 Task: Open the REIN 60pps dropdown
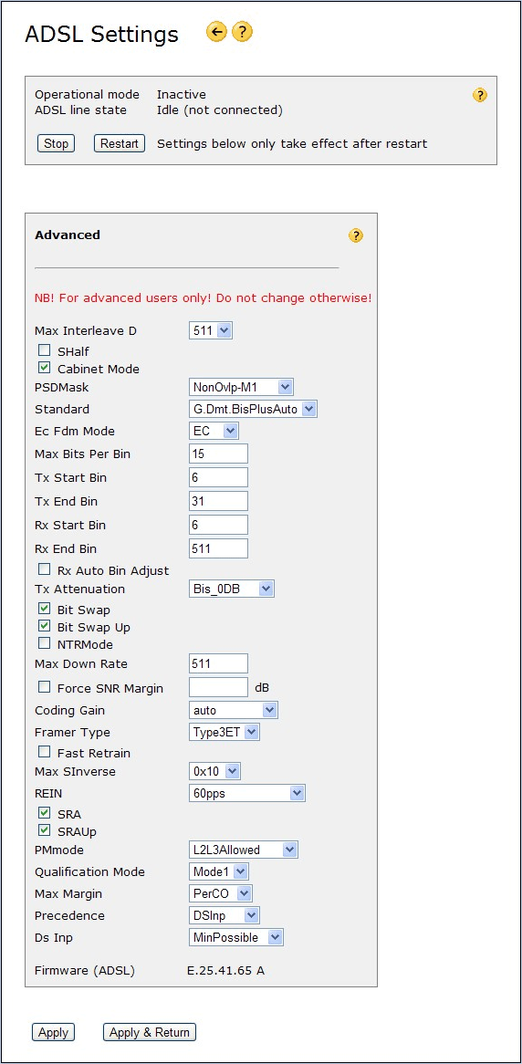247,793
